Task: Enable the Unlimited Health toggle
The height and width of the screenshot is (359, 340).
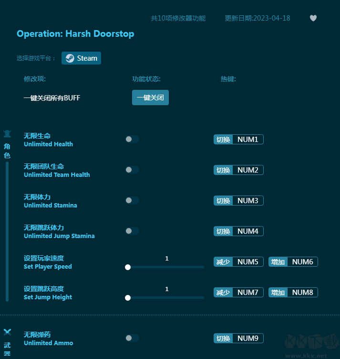Action: pos(132,139)
